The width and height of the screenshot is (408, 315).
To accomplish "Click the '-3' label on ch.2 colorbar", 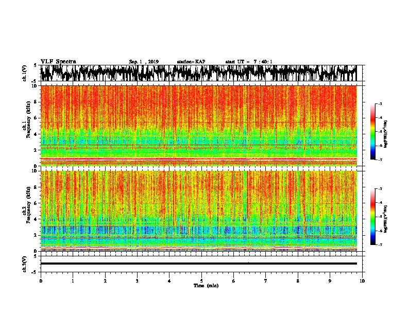I will click(380, 189).
